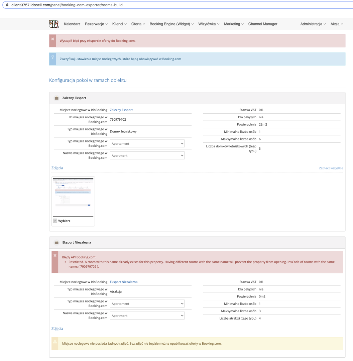
Task: Click the Powierzchnia value 22m2
Action: [263, 124]
